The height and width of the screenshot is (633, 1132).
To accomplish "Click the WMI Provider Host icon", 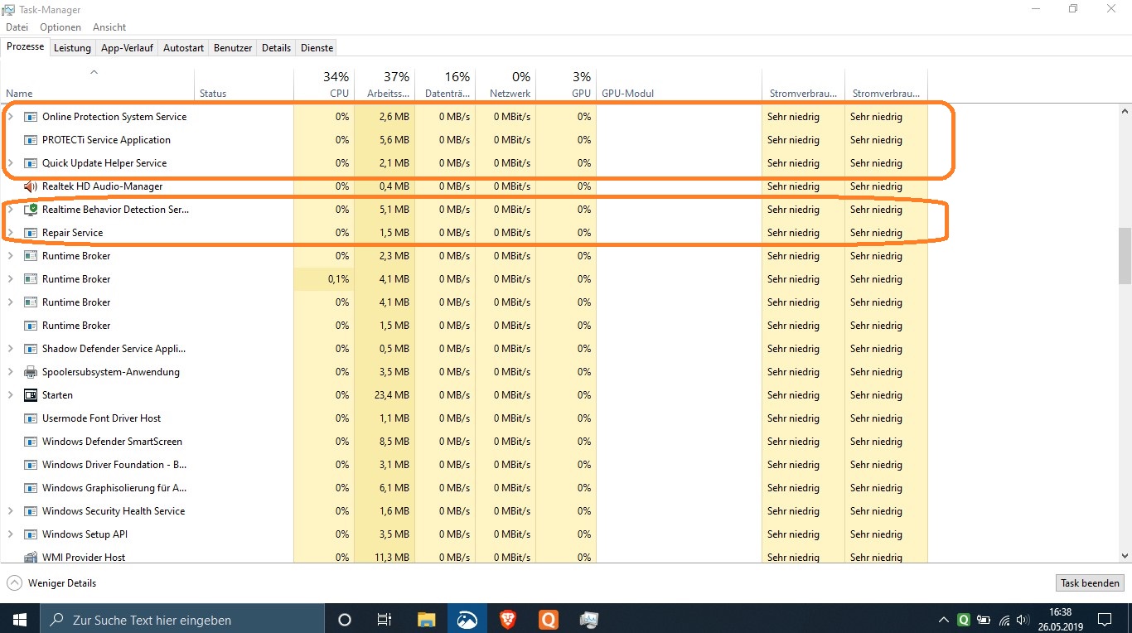I will (x=31, y=558).
